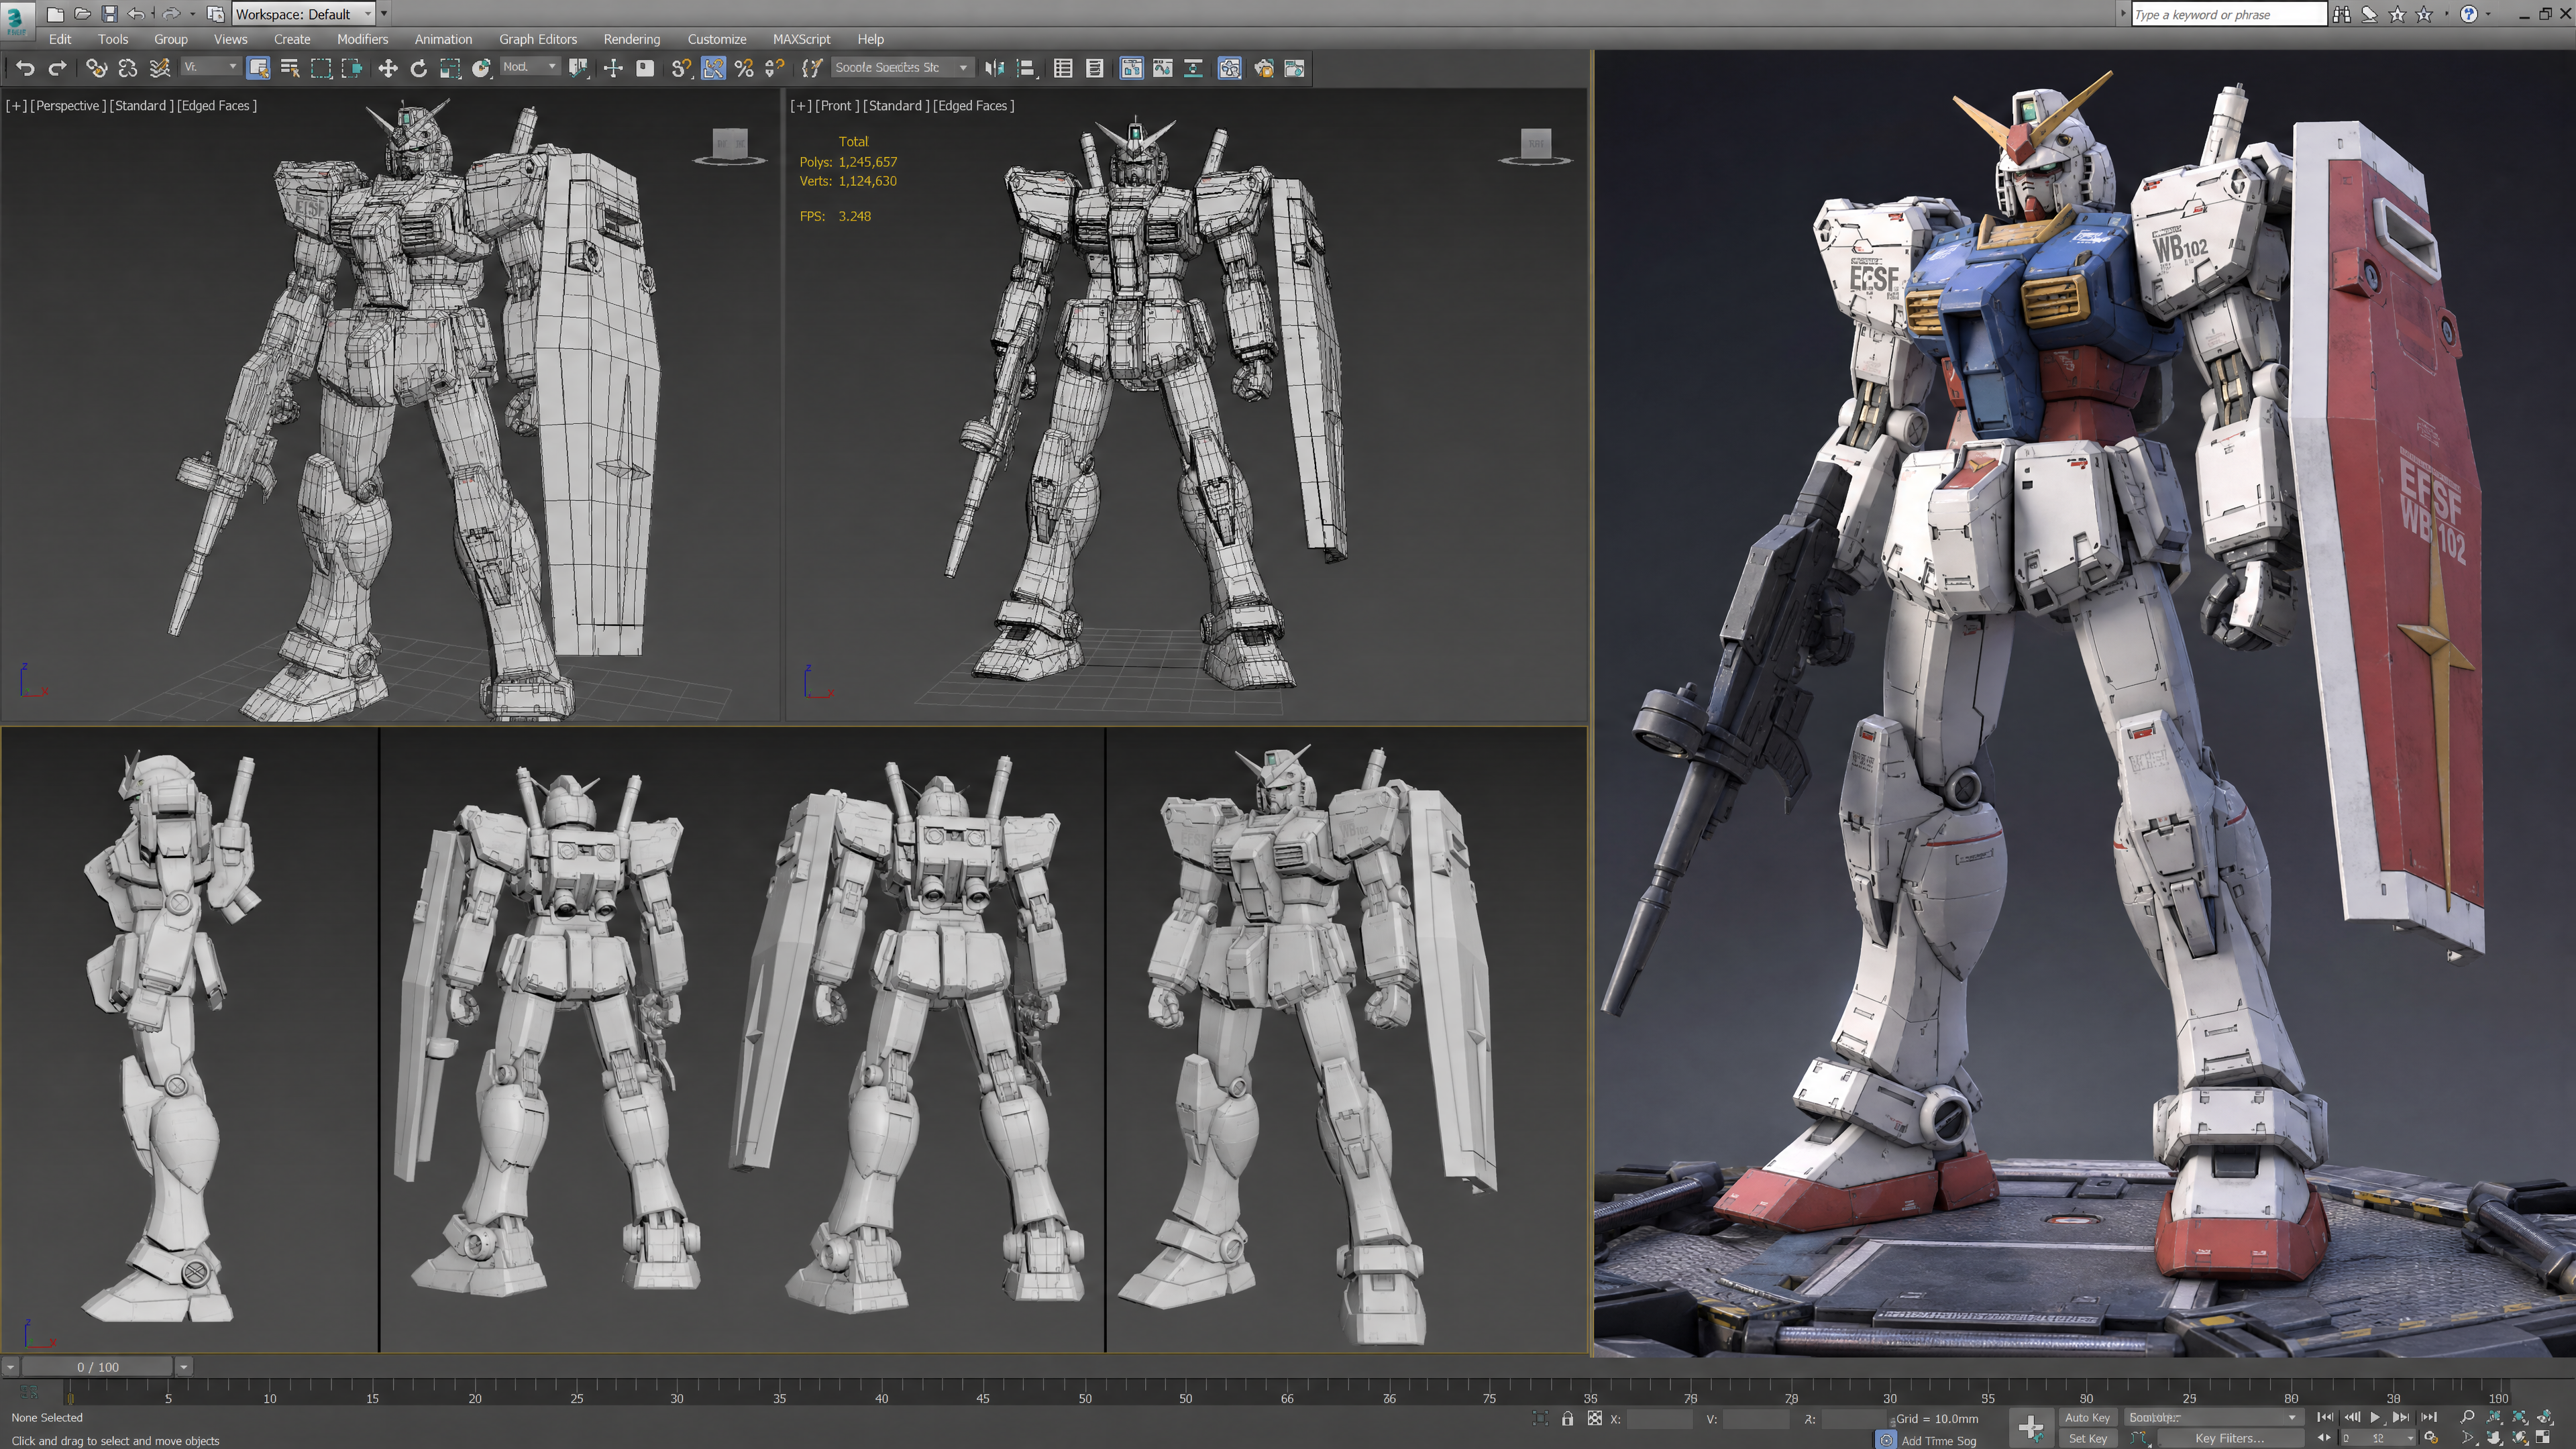Activate the Select and Move tool
The image size is (2576, 1449).
[387, 68]
